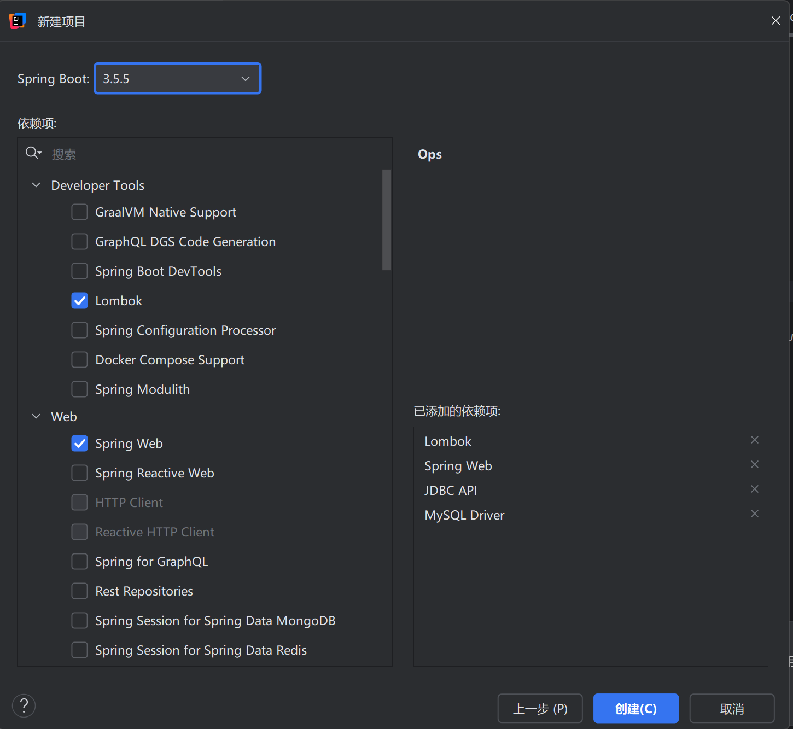Enable GraalVM Native Support checkbox
Image resolution: width=793 pixels, height=729 pixels.
[79, 212]
